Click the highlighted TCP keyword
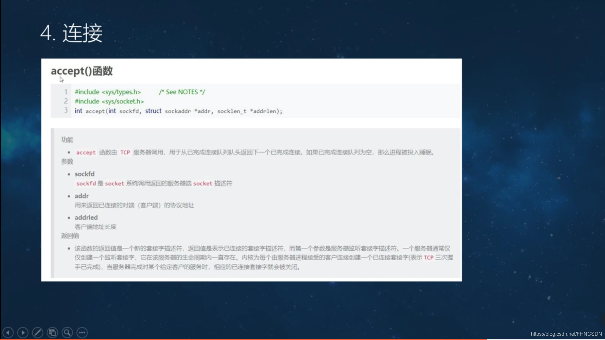The image size is (605, 340). point(125,152)
